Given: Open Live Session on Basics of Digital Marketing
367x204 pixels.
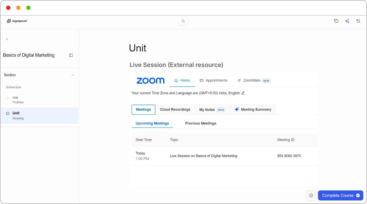Looking at the screenshot, I should coord(204,156).
